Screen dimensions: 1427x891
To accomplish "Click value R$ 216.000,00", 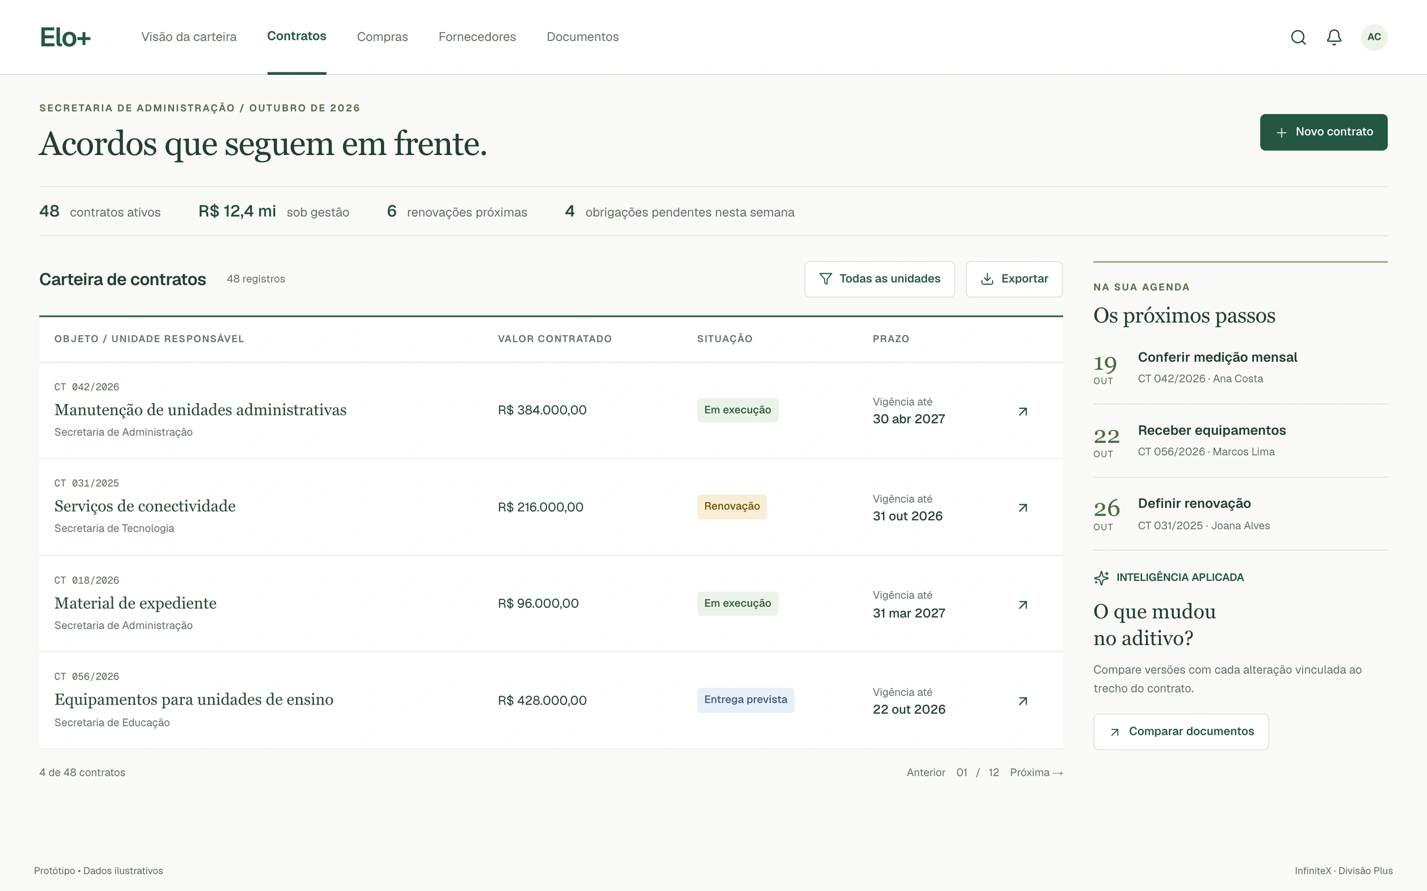I will click(540, 507).
